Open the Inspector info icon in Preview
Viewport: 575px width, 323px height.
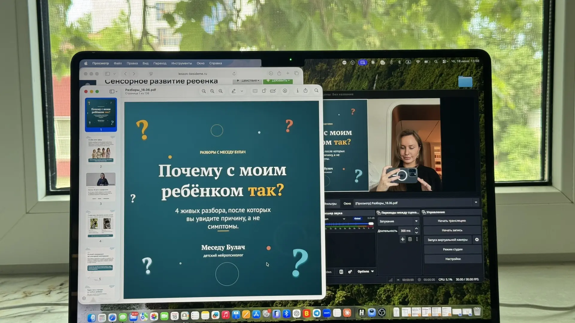(297, 91)
